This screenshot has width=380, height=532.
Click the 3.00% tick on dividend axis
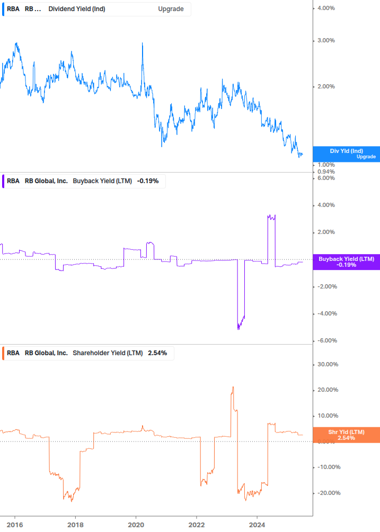point(326,40)
